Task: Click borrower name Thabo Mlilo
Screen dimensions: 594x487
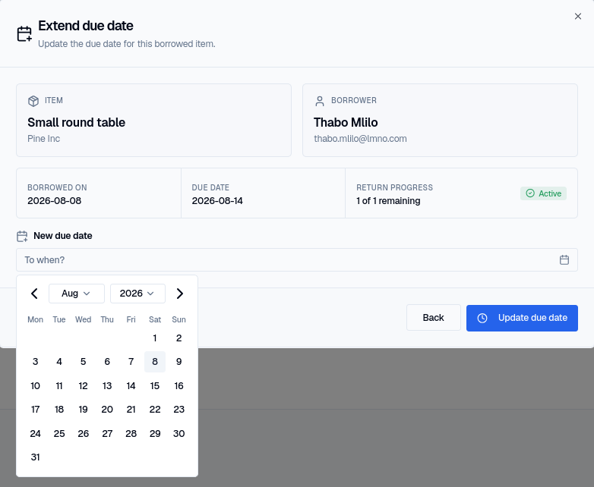Action: pyautogui.click(x=346, y=122)
